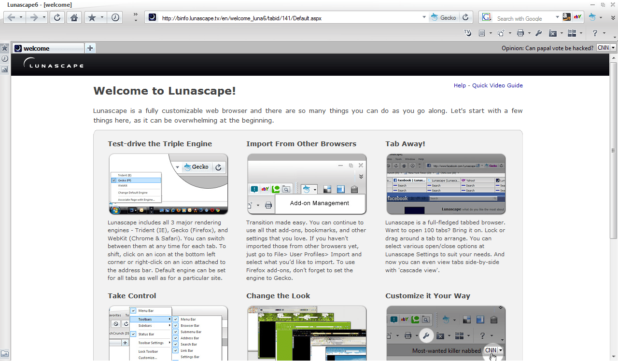Open Favorites star sidebar button
618x361 pixels.
(x=4, y=48)
